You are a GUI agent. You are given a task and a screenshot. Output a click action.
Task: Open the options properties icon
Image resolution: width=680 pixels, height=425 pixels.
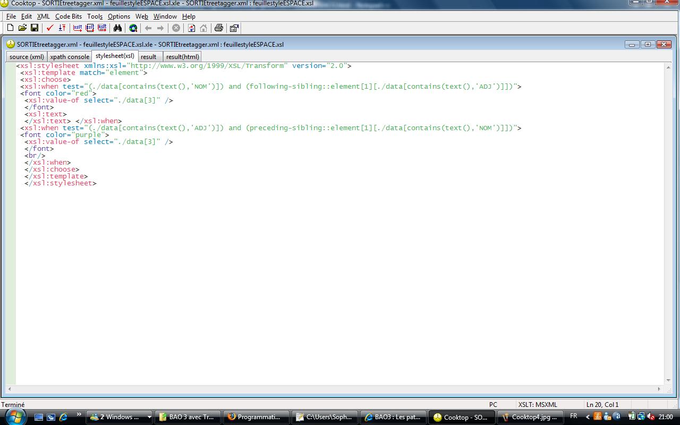coord(234,28)
